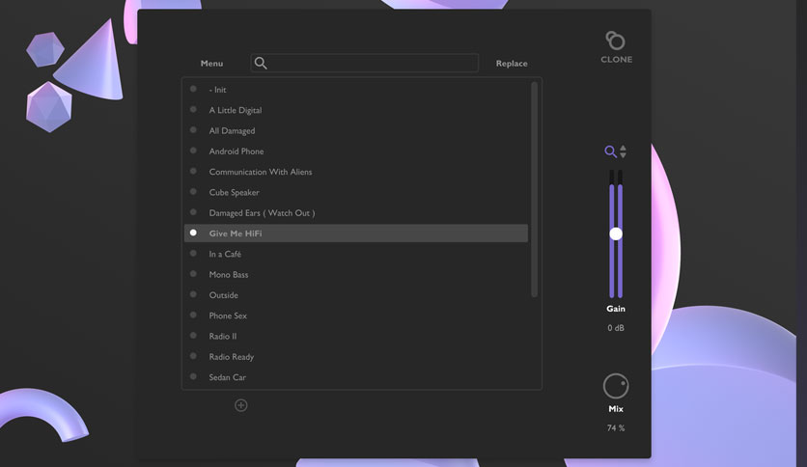Choose the 'Phone Sex' preset name

pyautogui.click(x=228, y=316)
